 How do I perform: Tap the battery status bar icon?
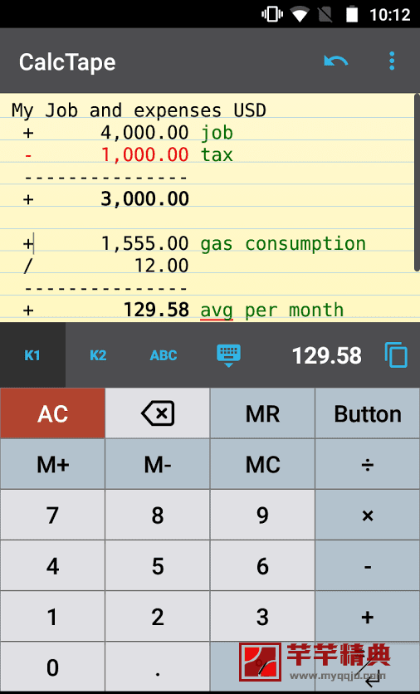(x=352, y=14)
